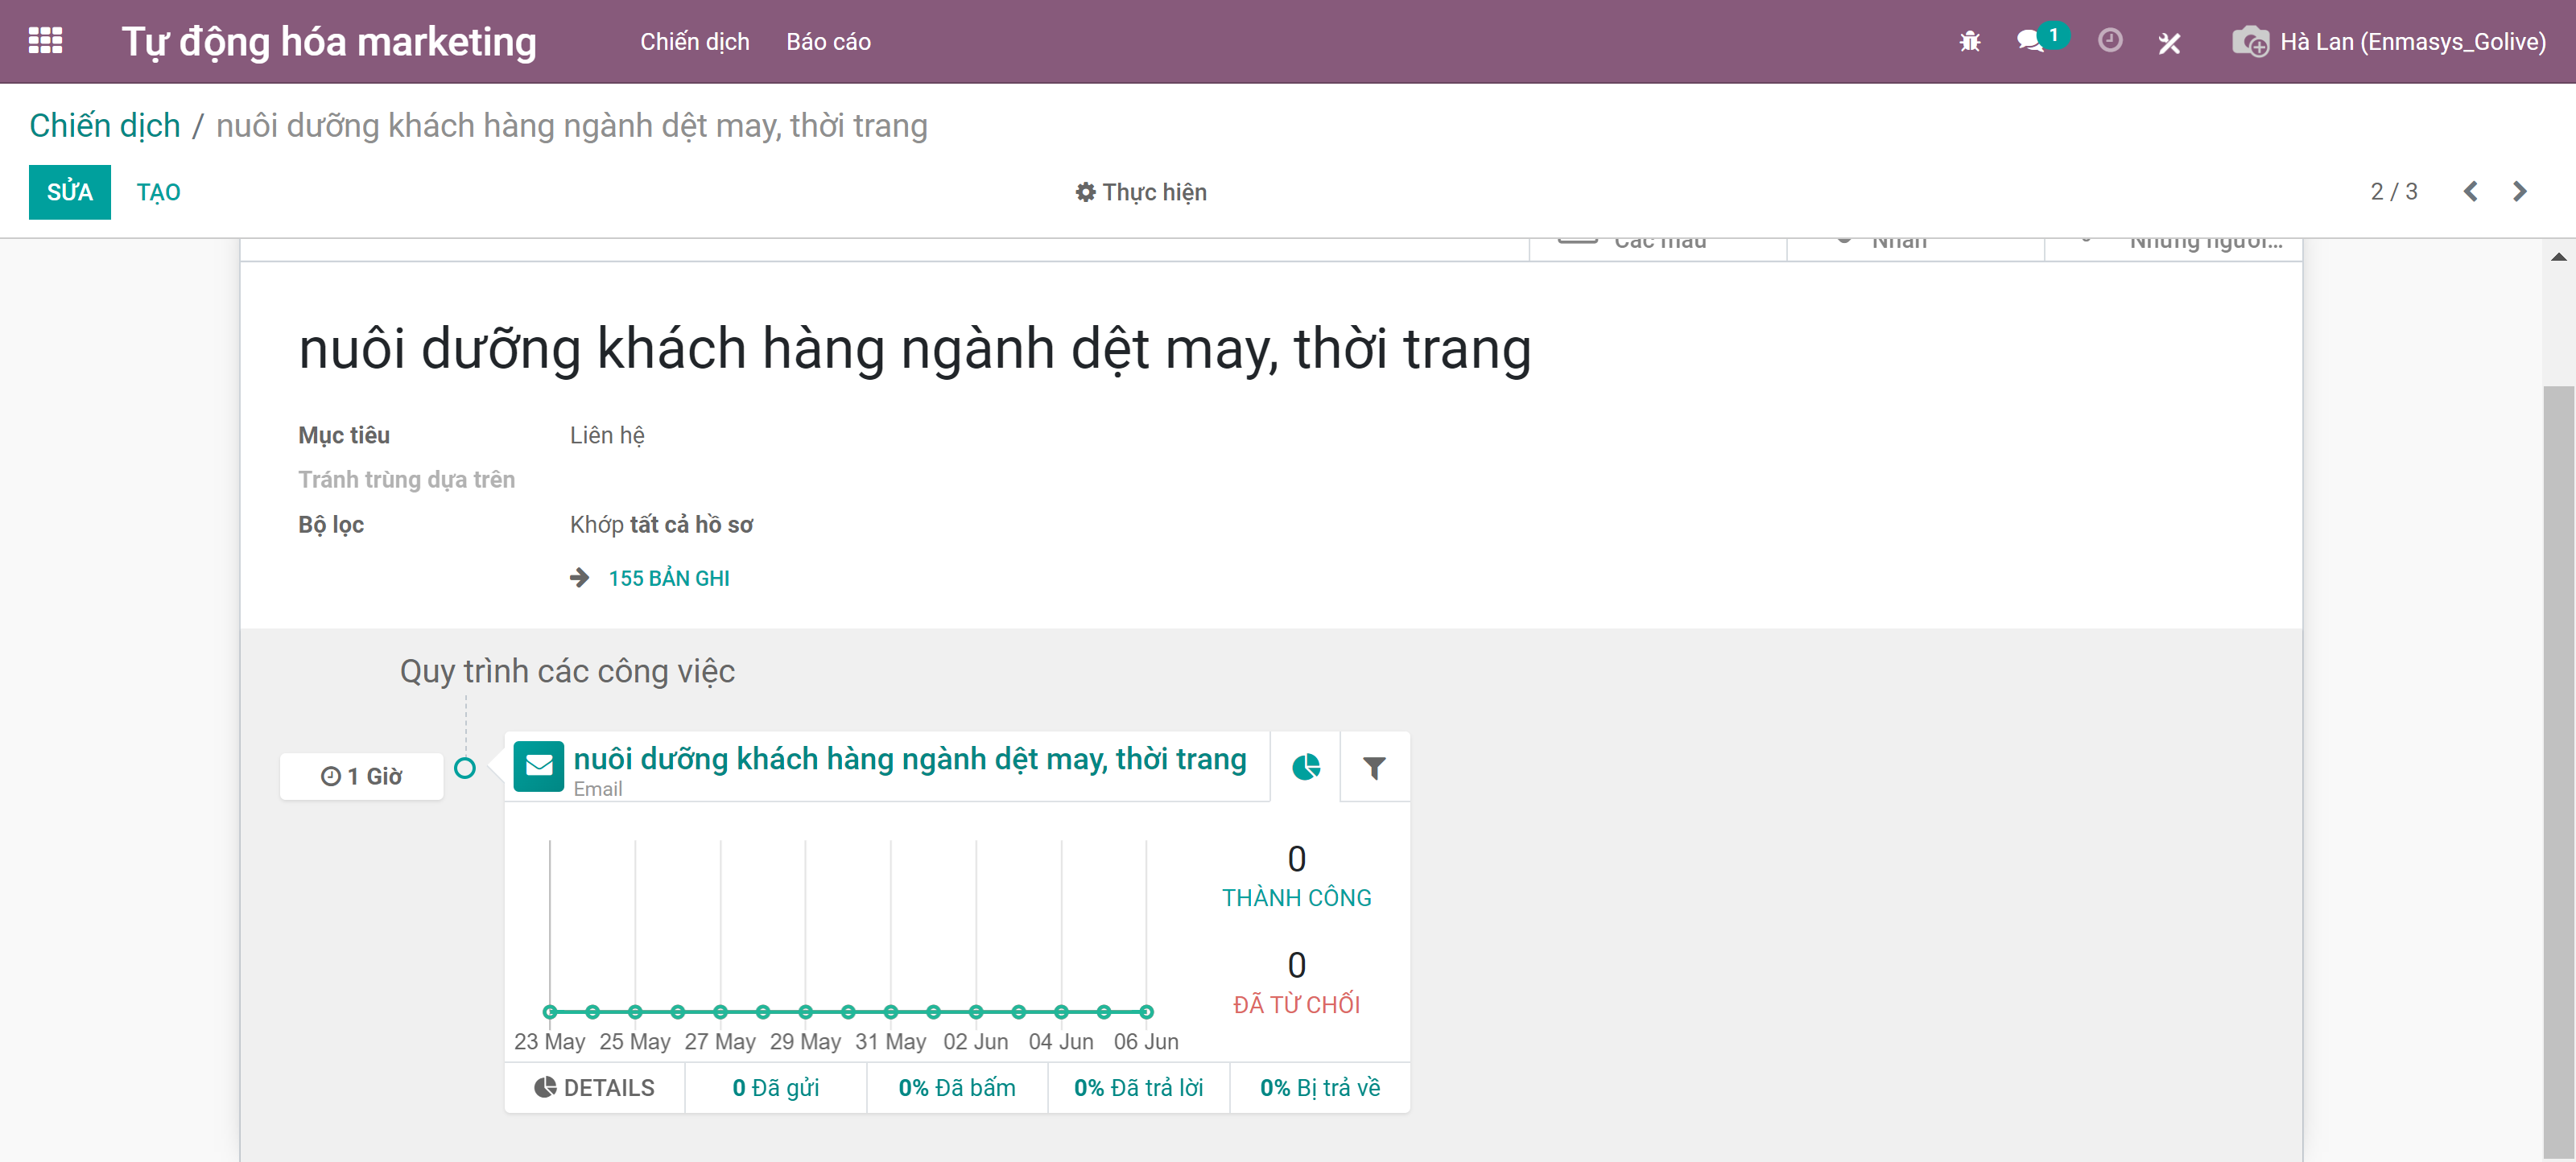Click the SỬA edit button
2576x1162 pixels.
69,192
